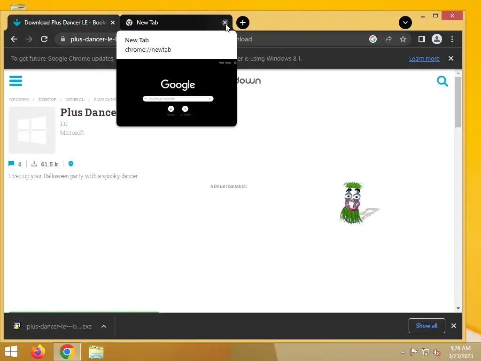Open Chrome three-dot menu
481x361 pixels.
click(452, 39)
